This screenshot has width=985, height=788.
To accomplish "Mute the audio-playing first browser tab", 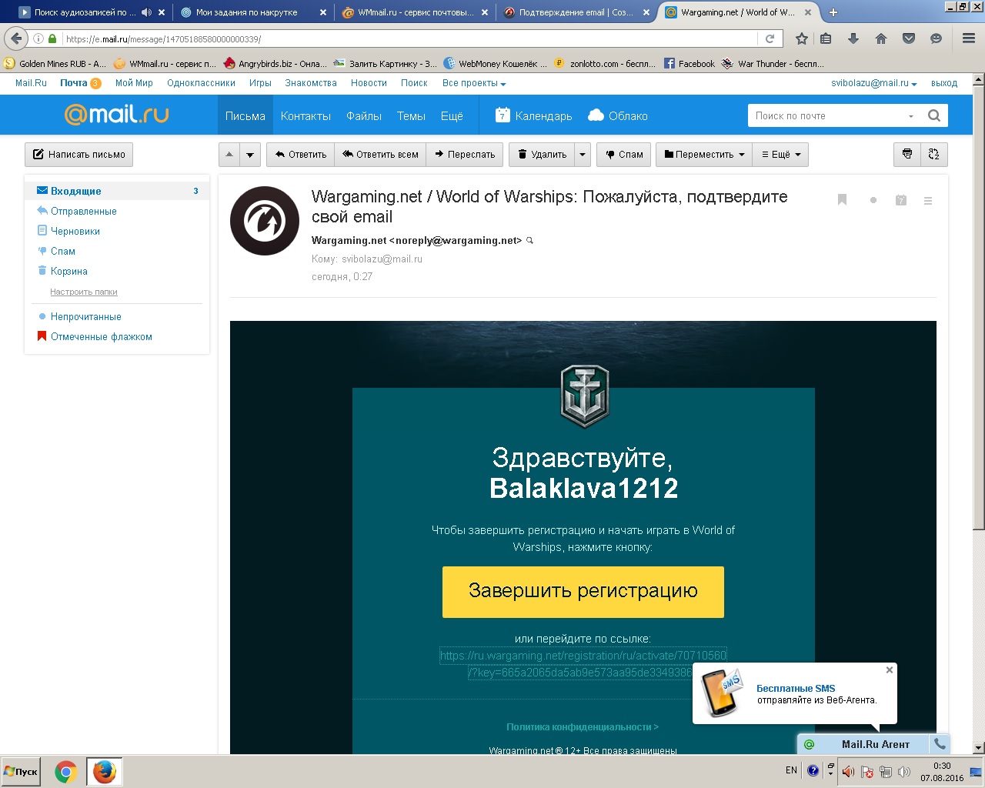I will point(146,12).
